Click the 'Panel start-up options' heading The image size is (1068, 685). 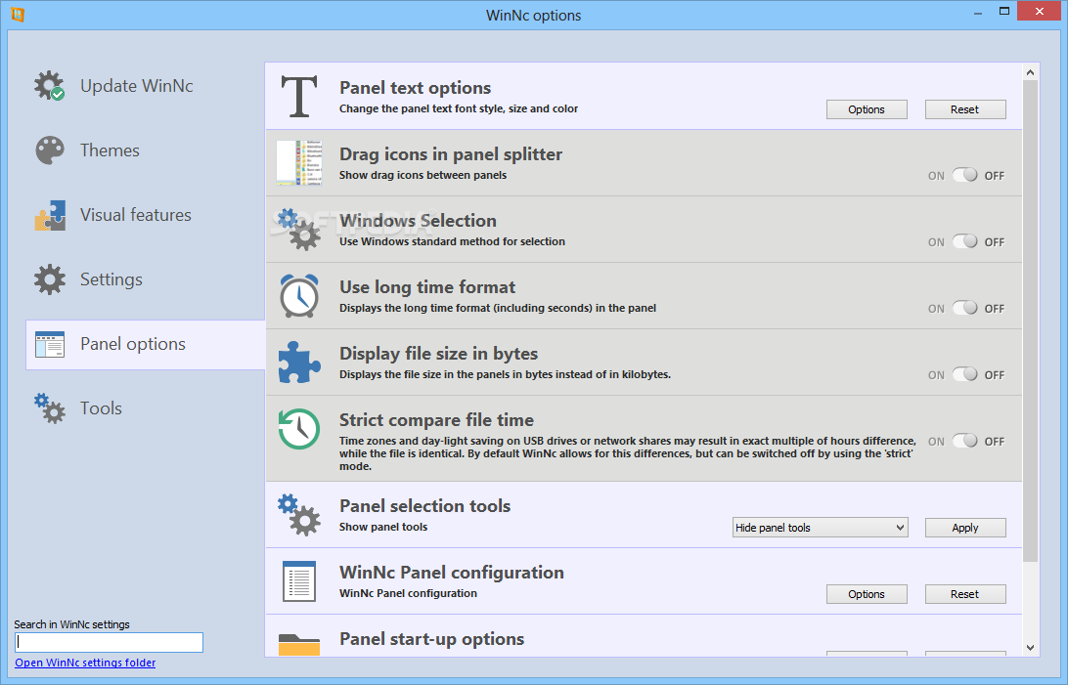pos(432,639)
